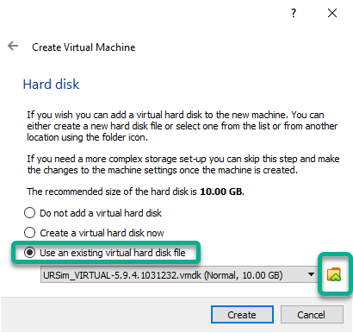Select Do not add a virtual hard disk

point(93,213)
